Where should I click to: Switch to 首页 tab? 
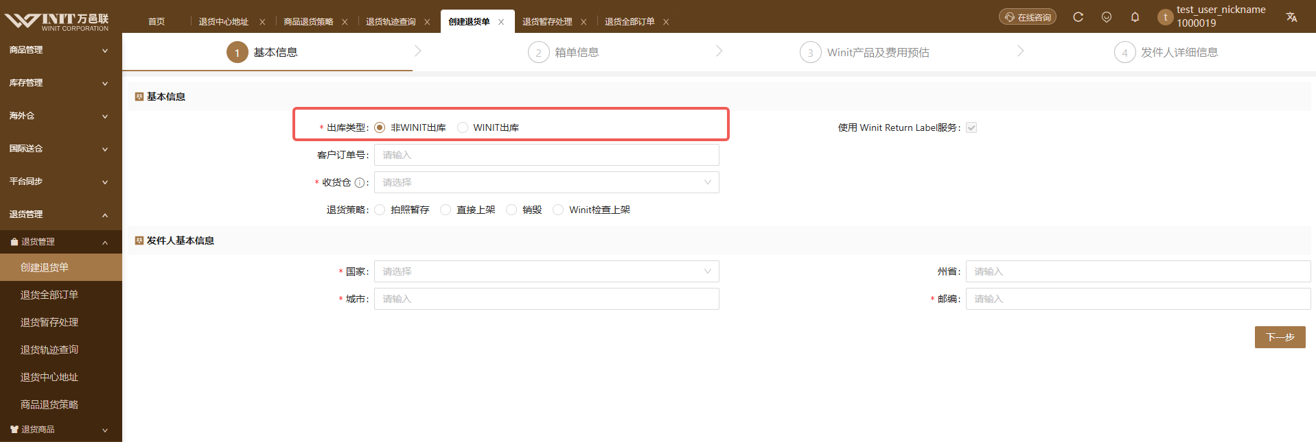point(157,22)
